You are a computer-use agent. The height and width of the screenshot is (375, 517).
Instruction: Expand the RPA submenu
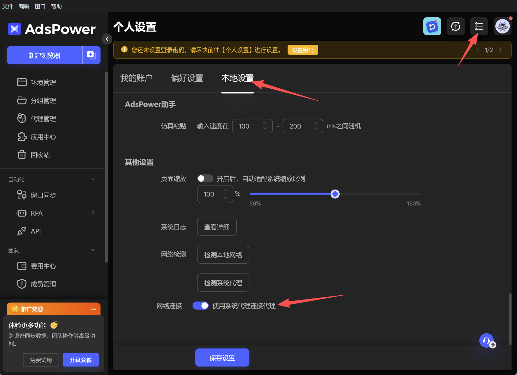pos(93,213)
